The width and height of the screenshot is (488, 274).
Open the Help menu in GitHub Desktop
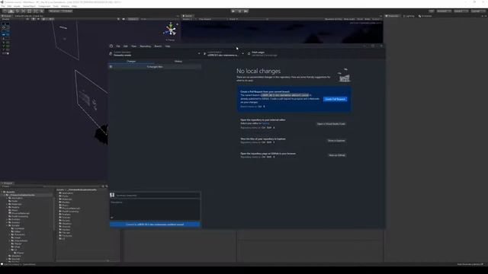pyautogui.click(x=168, y=46)
